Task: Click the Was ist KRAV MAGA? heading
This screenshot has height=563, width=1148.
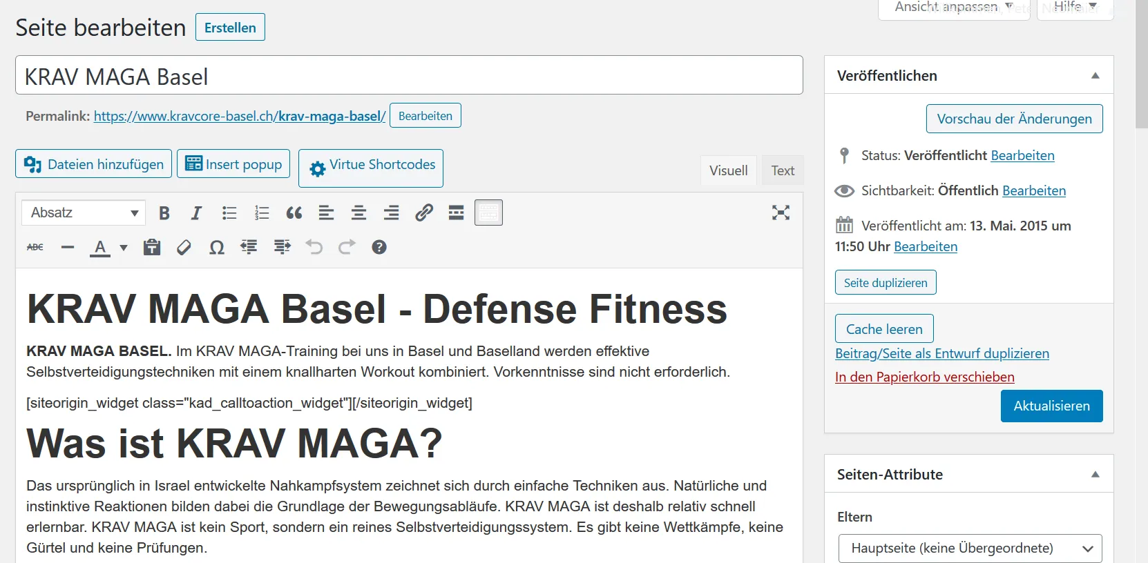Action: click(234, 443)
